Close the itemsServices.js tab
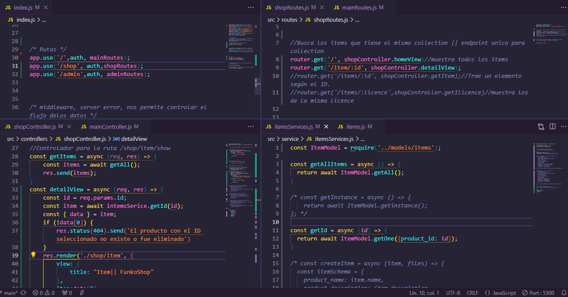This screenshot has height=297, width=568. click(326, 127)
